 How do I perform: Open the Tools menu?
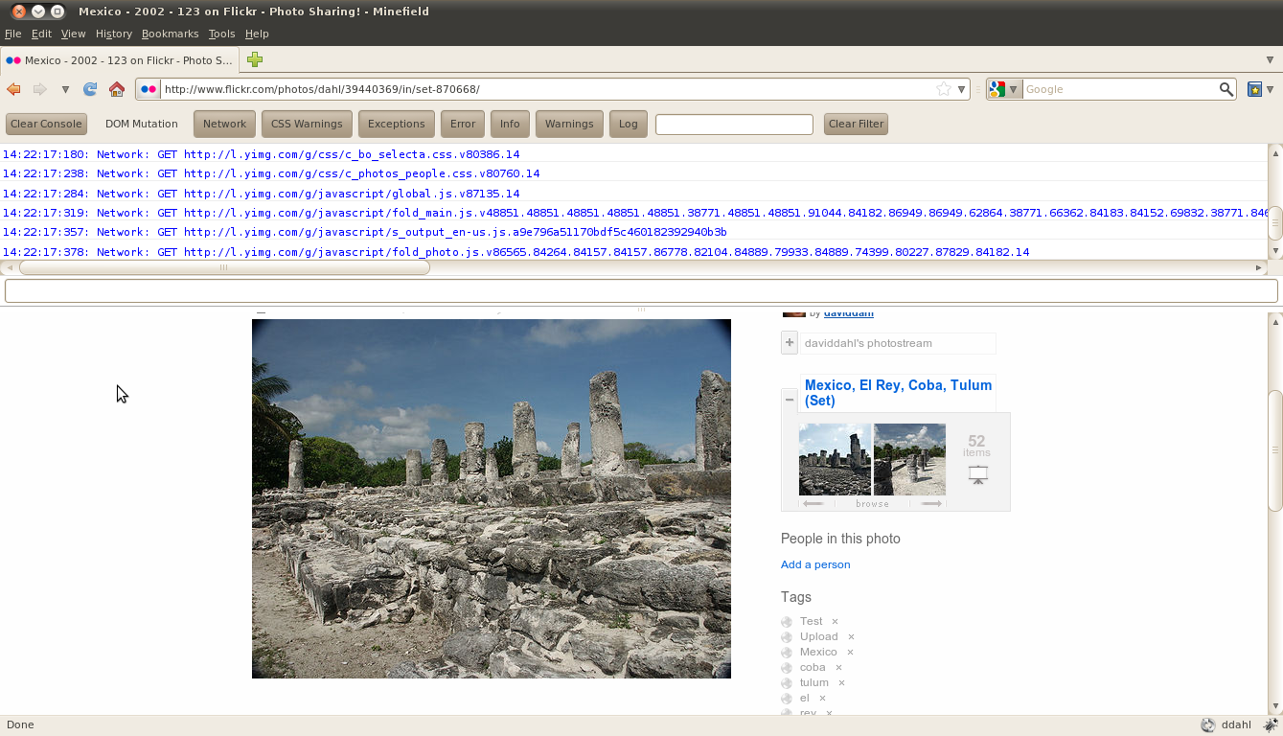[221, 34]
